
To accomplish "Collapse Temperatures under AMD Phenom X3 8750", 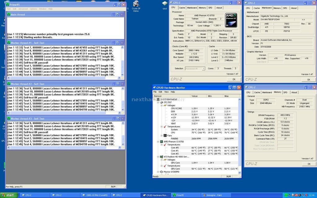I will [162, 145].
